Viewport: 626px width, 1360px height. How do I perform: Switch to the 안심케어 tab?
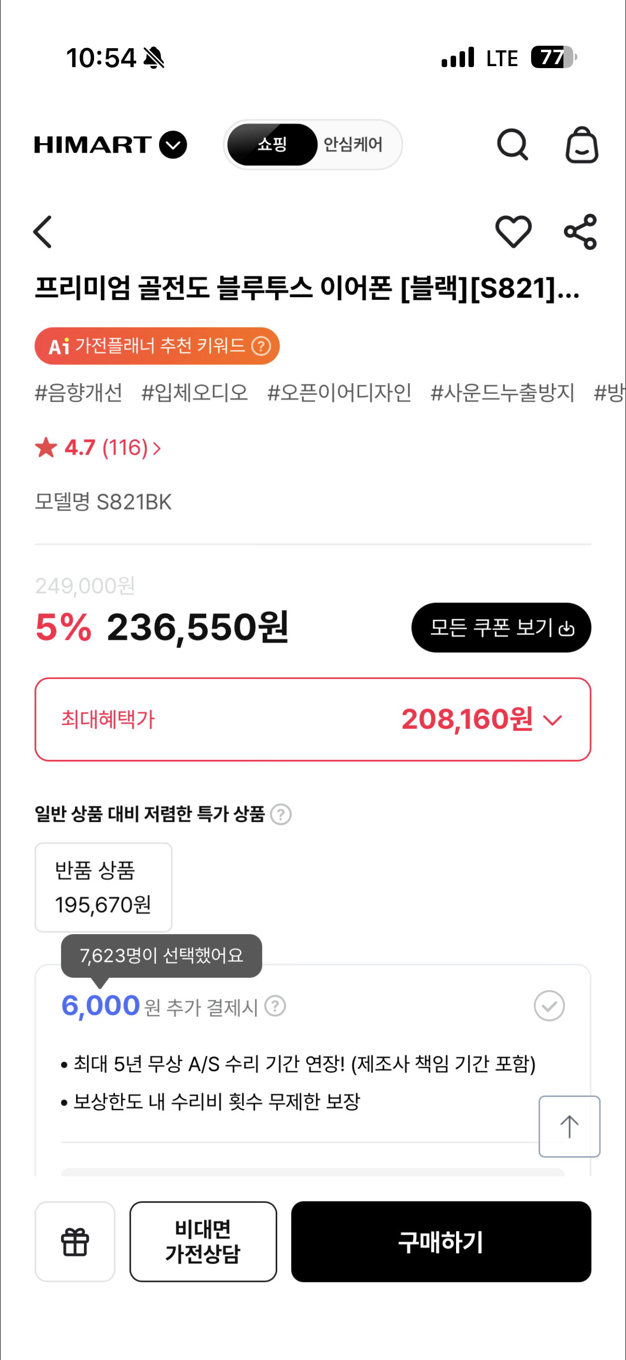point(353,144)
